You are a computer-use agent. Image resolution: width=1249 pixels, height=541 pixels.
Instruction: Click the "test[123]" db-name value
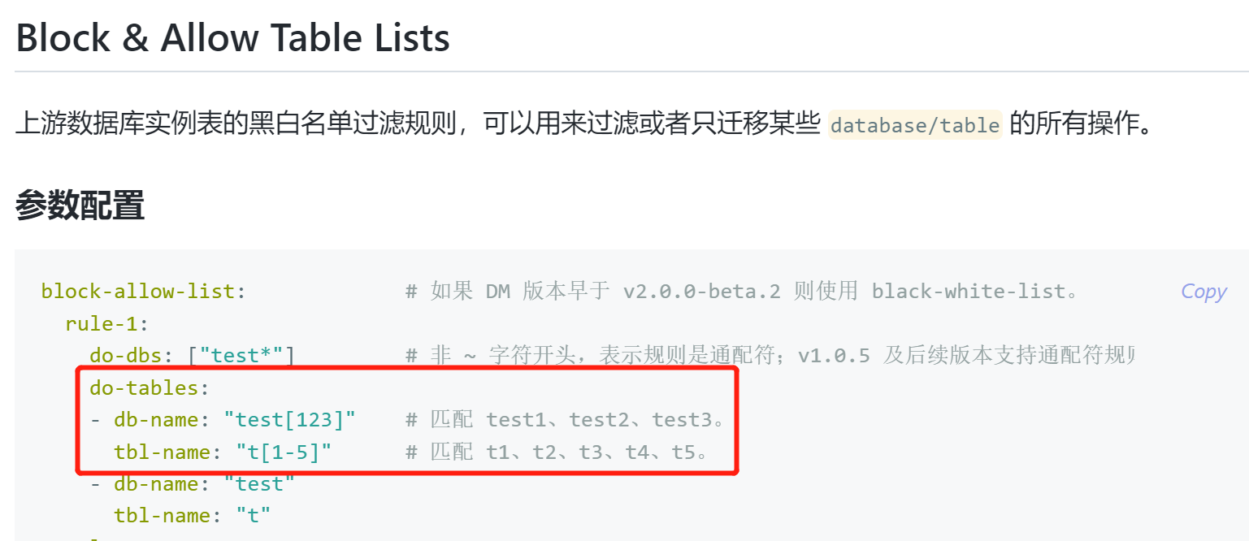click(x=290, y=420)
